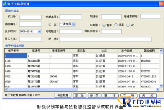Select the All vehicle type radio button
Image resolution: width=164 pixels, height=110 pixels.
pos(128,25)
